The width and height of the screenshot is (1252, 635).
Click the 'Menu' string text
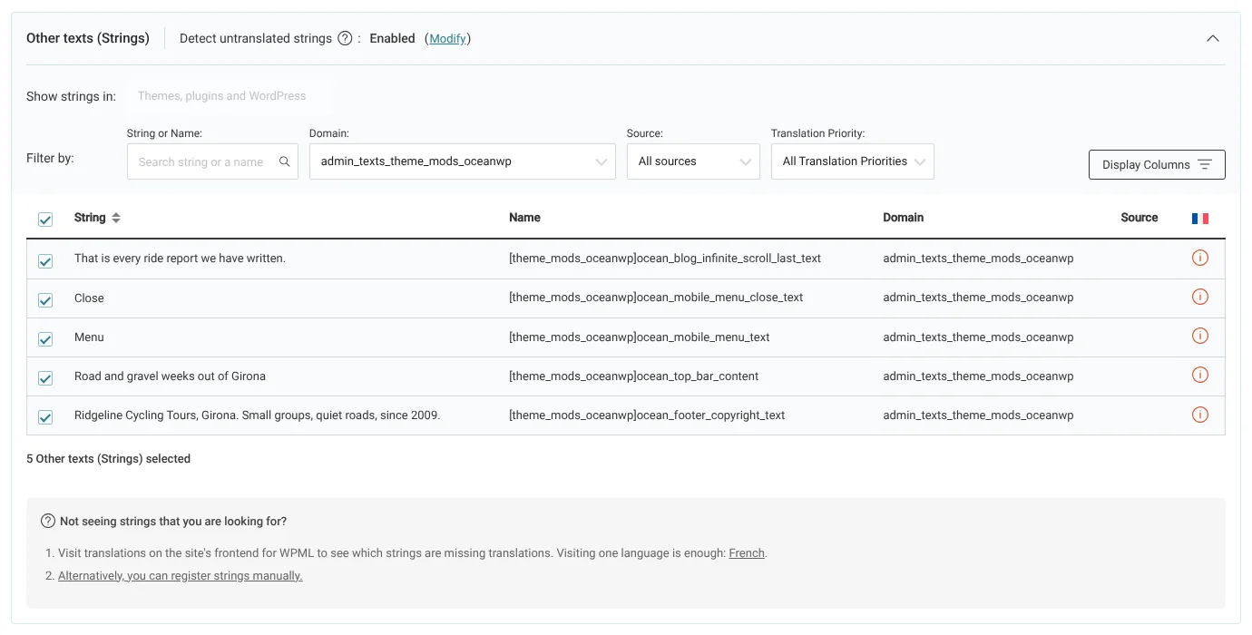[89, 337]
